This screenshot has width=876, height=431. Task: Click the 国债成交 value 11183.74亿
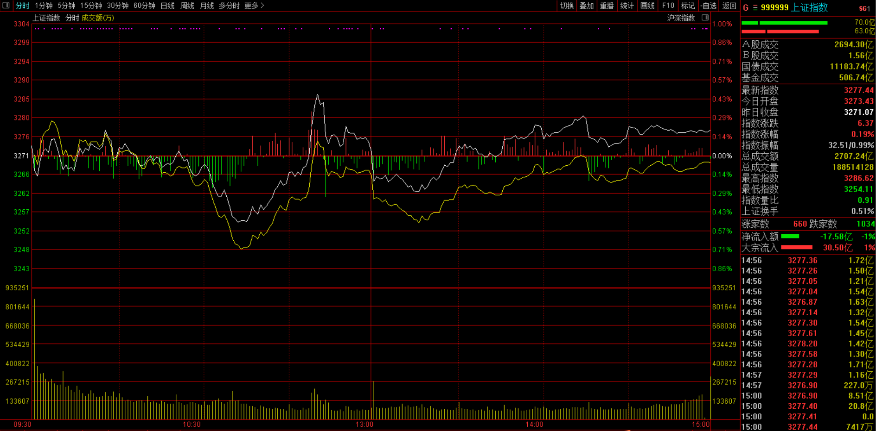[x=851, y=67]
